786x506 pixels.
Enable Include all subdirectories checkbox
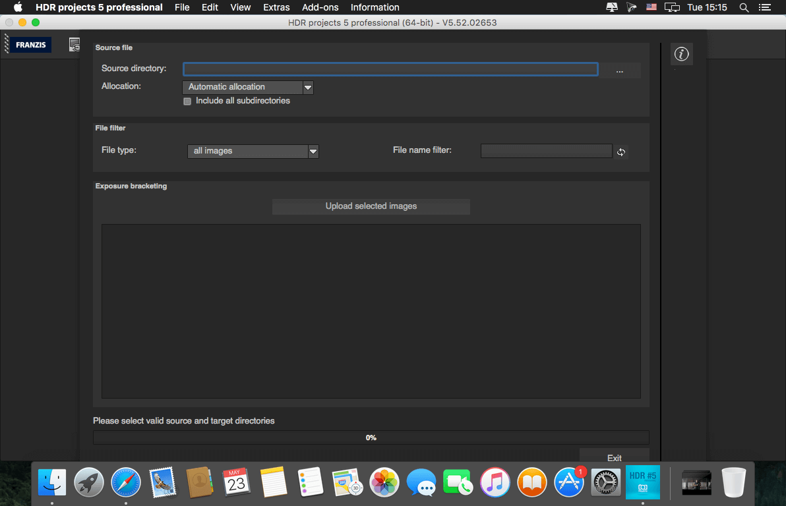(187, 101)
